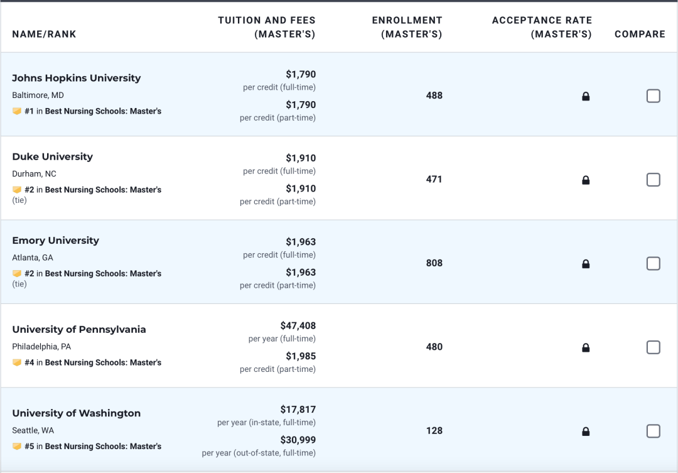Mark University of Washington for comparison

coord(653,431)
